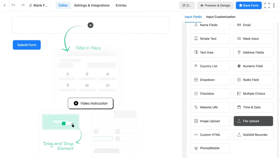The width and height of the screenshot is (279, 158).
Task: Add a Name Fields element
Action: pyautogui.click(x=210, y=25)
